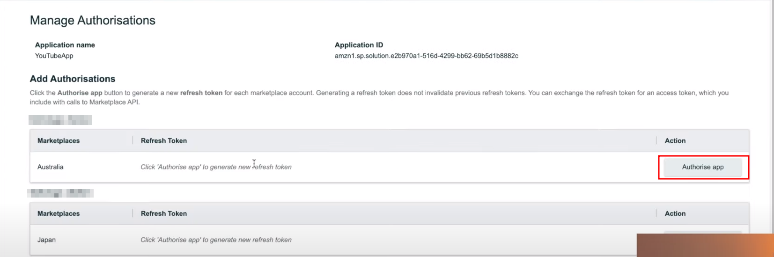Click the Japan refresh token placeholder text
The height and width of the screenshot is (257, 774).
pyautogui.click(x=216, y=240)
